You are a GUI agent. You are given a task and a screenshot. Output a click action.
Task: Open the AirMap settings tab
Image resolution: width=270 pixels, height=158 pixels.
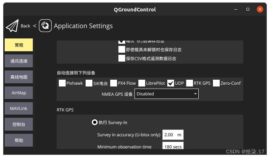coord(19,93)
